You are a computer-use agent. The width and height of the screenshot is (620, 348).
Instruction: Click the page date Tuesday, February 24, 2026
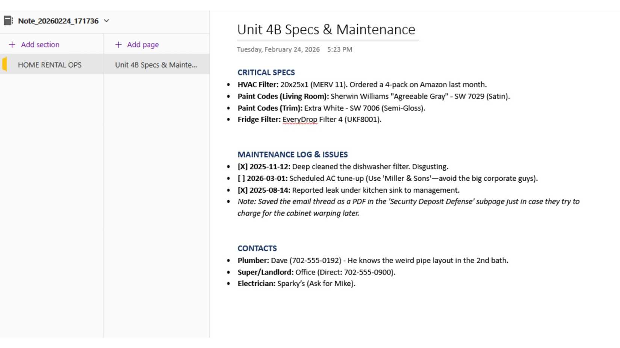(278, 49)
